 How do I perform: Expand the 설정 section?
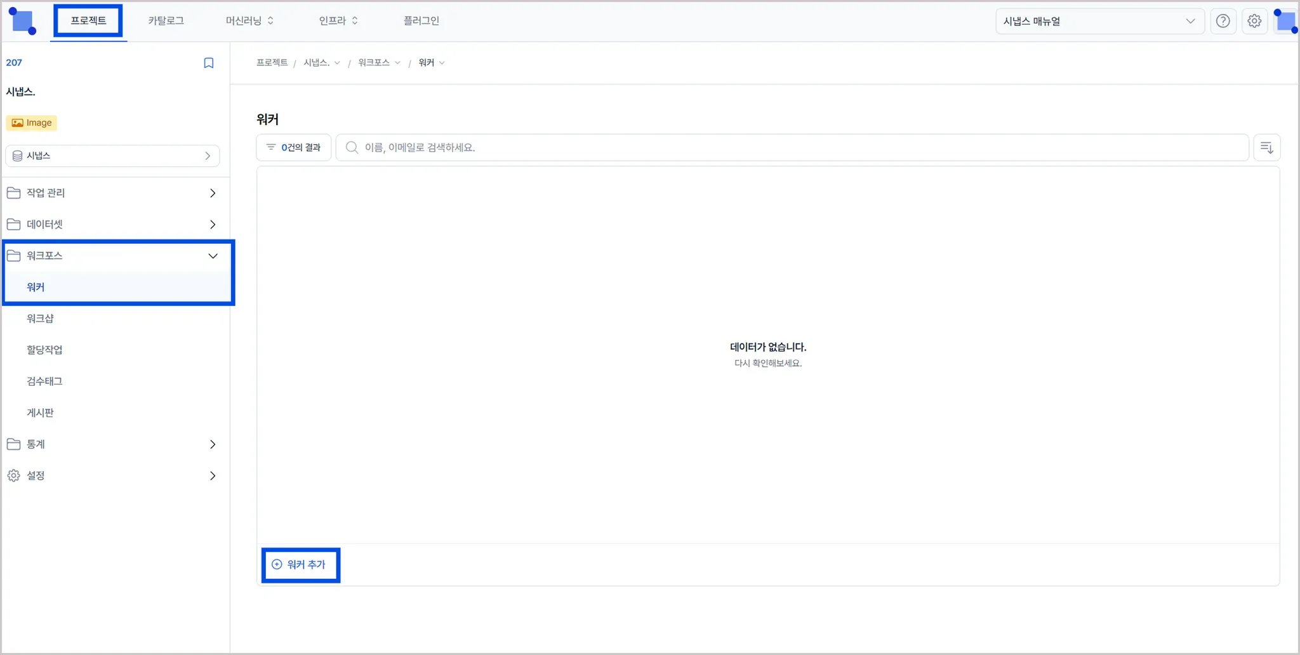[213, 476]
